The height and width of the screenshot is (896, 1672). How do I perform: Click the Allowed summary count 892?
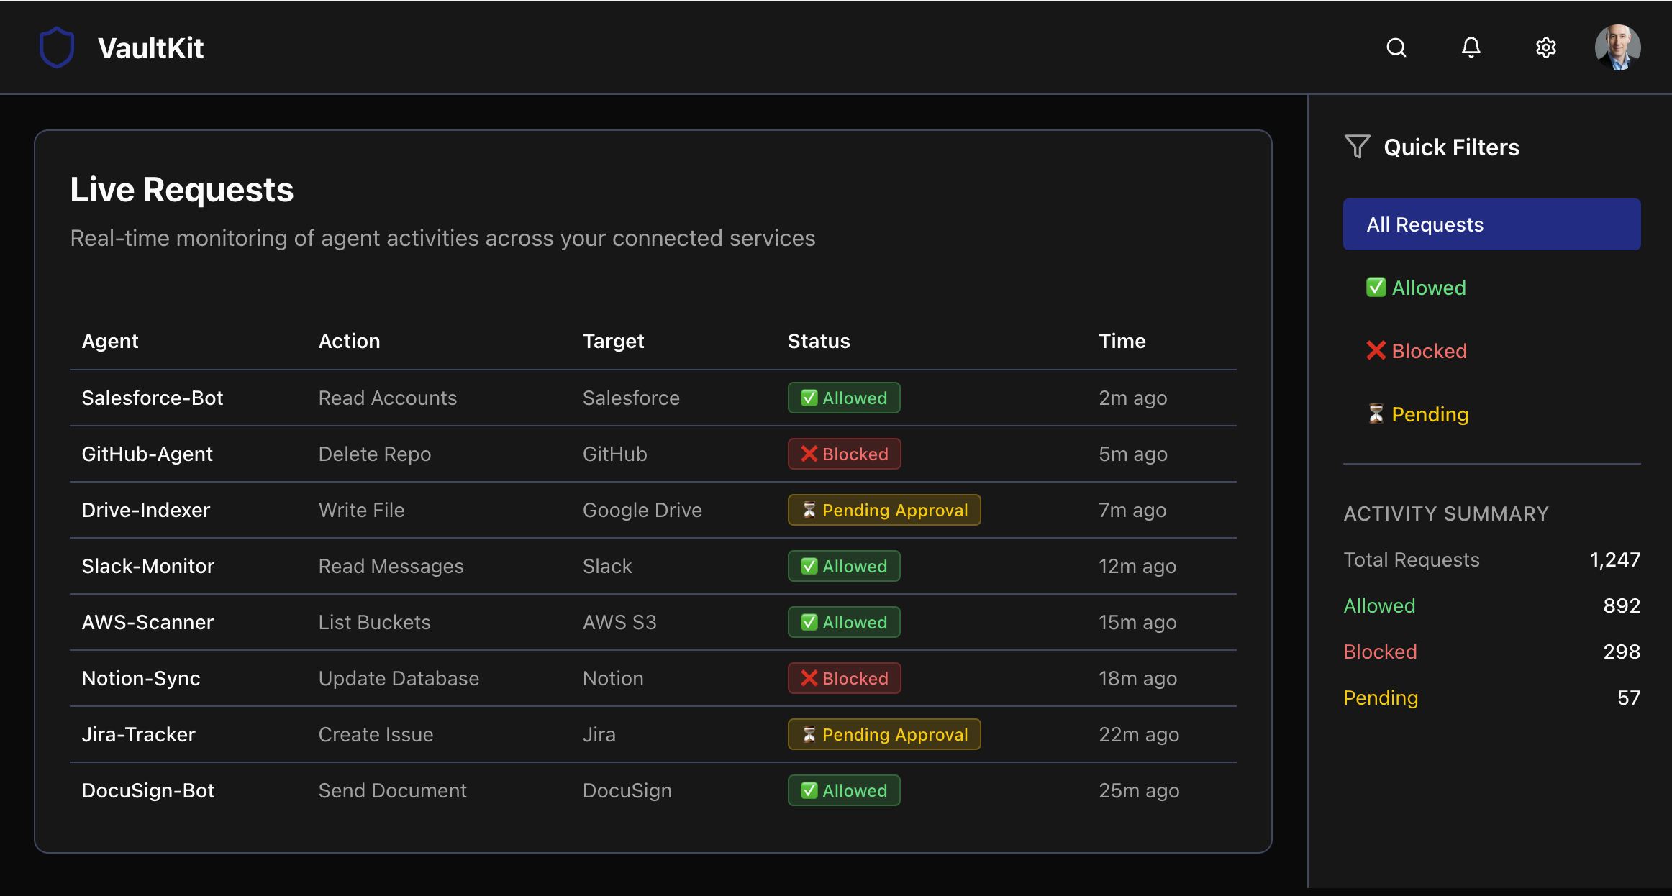[1622, 605]
